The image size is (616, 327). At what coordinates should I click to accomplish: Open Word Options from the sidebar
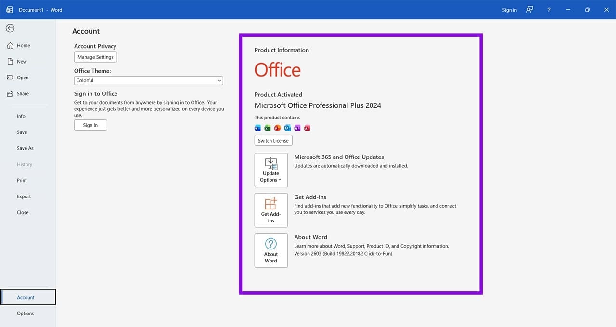click(26, 314)
